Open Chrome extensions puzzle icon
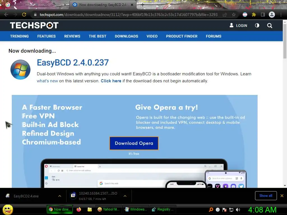287x215 pixels. point(254,15)
